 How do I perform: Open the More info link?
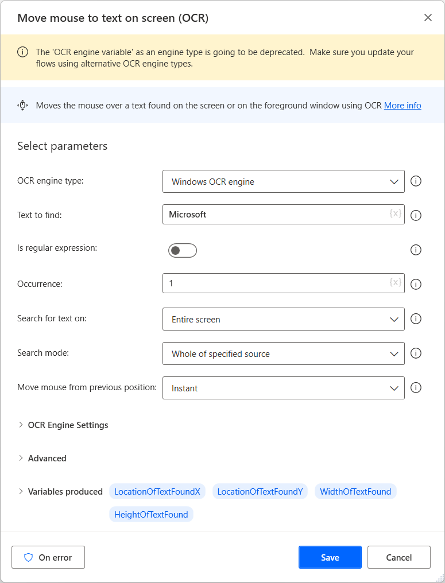tap(402, 105)
